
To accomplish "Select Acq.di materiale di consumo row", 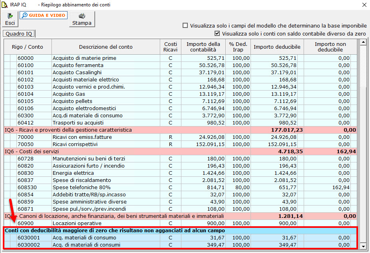I will 180,115.
